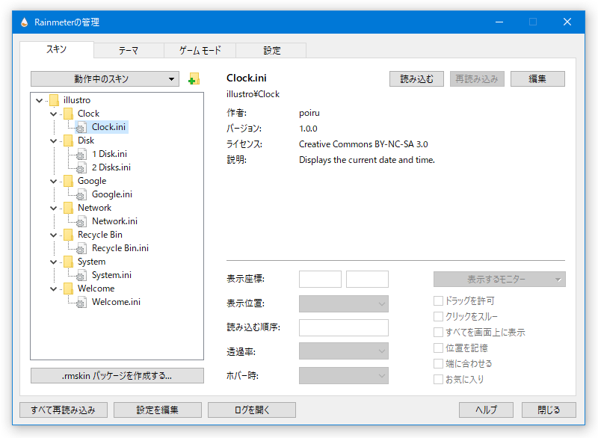Image resolution: width=598 pixels, height=438 pixels.
Task: Open the 透過率 combo box
Action: point(344,351)
